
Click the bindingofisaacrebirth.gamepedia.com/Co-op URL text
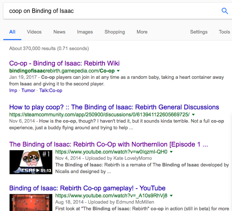click(x=62, y=71)
